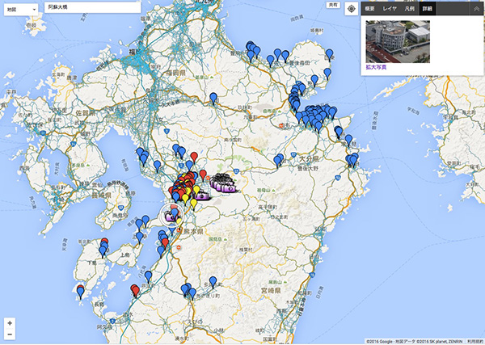
Task: Click the locate-me target icon
Action: coord(351,8)
